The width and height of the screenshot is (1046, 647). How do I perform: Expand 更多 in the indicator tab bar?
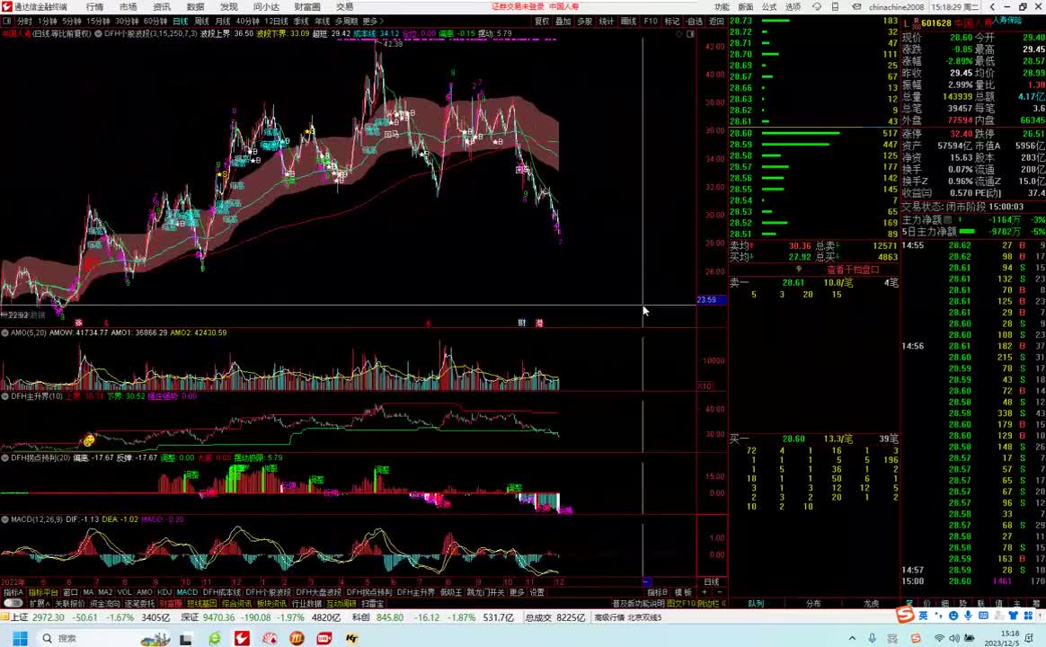click(517, 592)
